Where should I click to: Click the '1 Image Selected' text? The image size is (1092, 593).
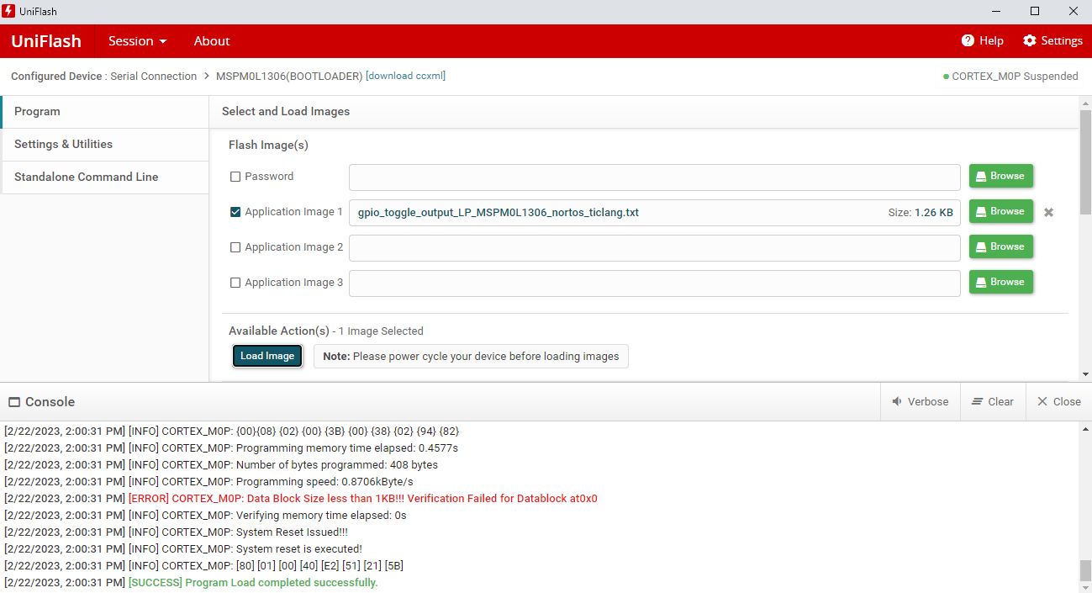coord(381,331)
